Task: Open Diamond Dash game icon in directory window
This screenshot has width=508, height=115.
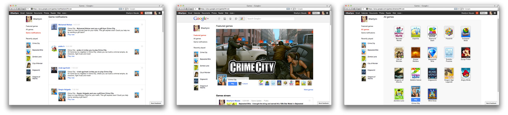Action: click(432, 32)
